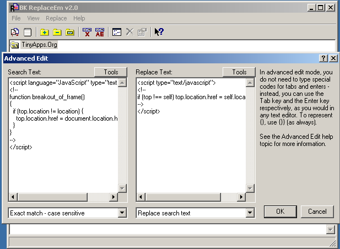Open the File menu
This screenshot has width=340, height=249.
(16, 18)
